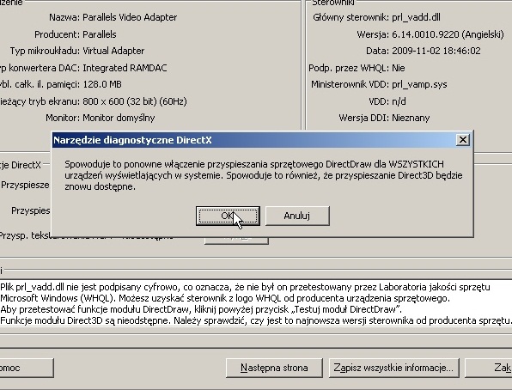Click the main driver prl_vadd.dll value
Image resolution: width=512 pixels, height=390 pixels.
pyautogui.click(x=416, y=17)
